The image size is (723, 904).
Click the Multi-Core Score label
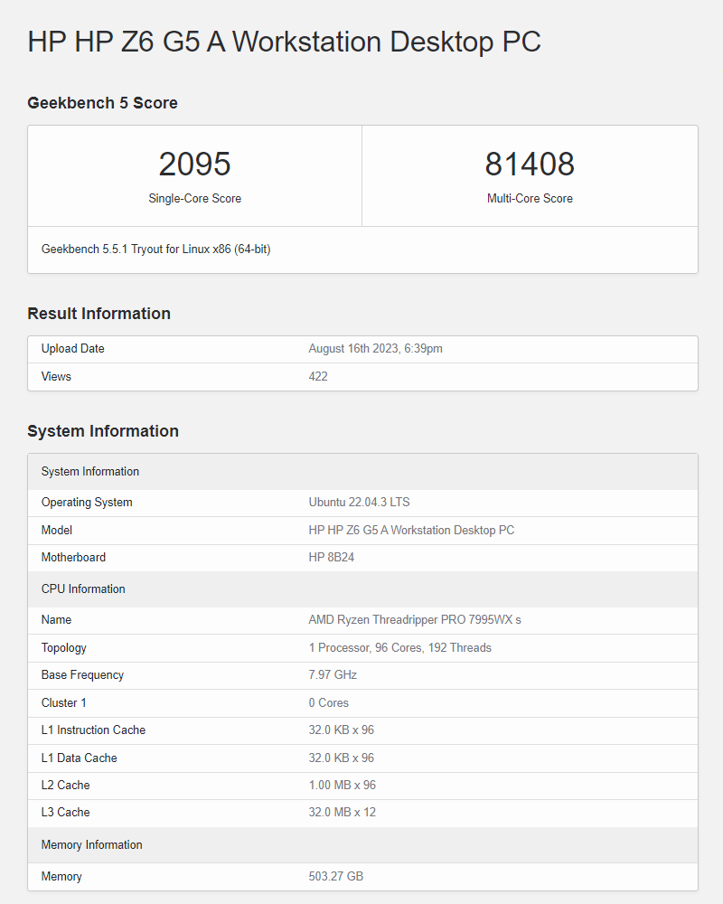coord(530,199)
